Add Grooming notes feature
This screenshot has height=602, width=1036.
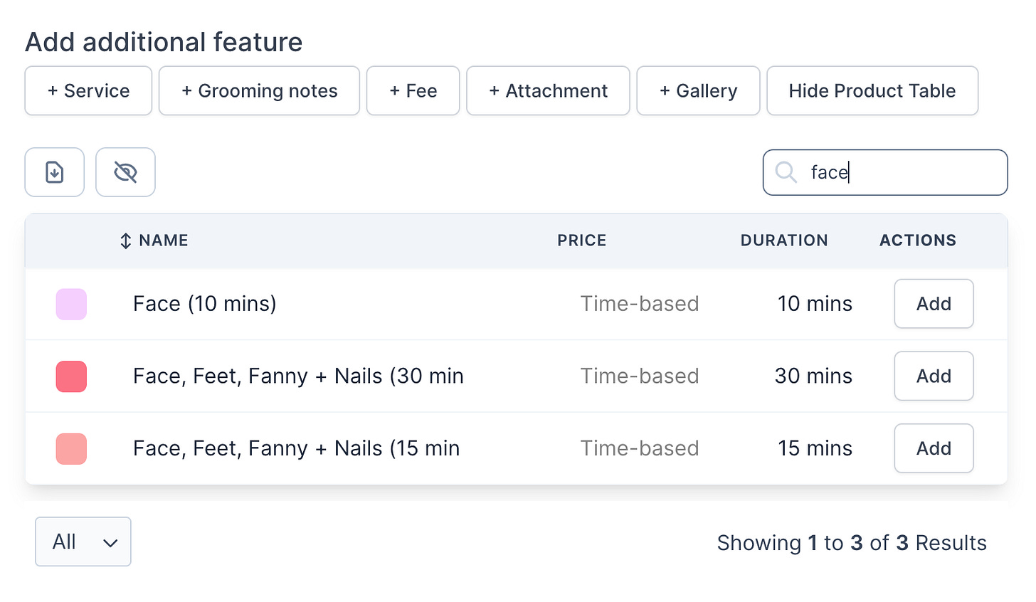click(259, 91)
